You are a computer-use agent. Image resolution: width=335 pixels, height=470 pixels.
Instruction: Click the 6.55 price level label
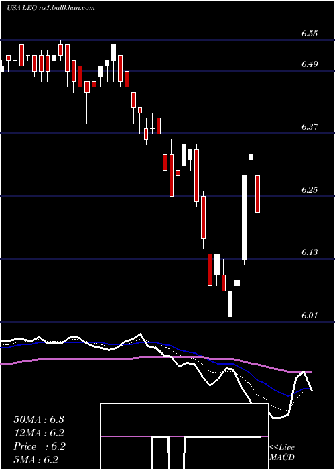pyautogui.click(x=310, y=34)
